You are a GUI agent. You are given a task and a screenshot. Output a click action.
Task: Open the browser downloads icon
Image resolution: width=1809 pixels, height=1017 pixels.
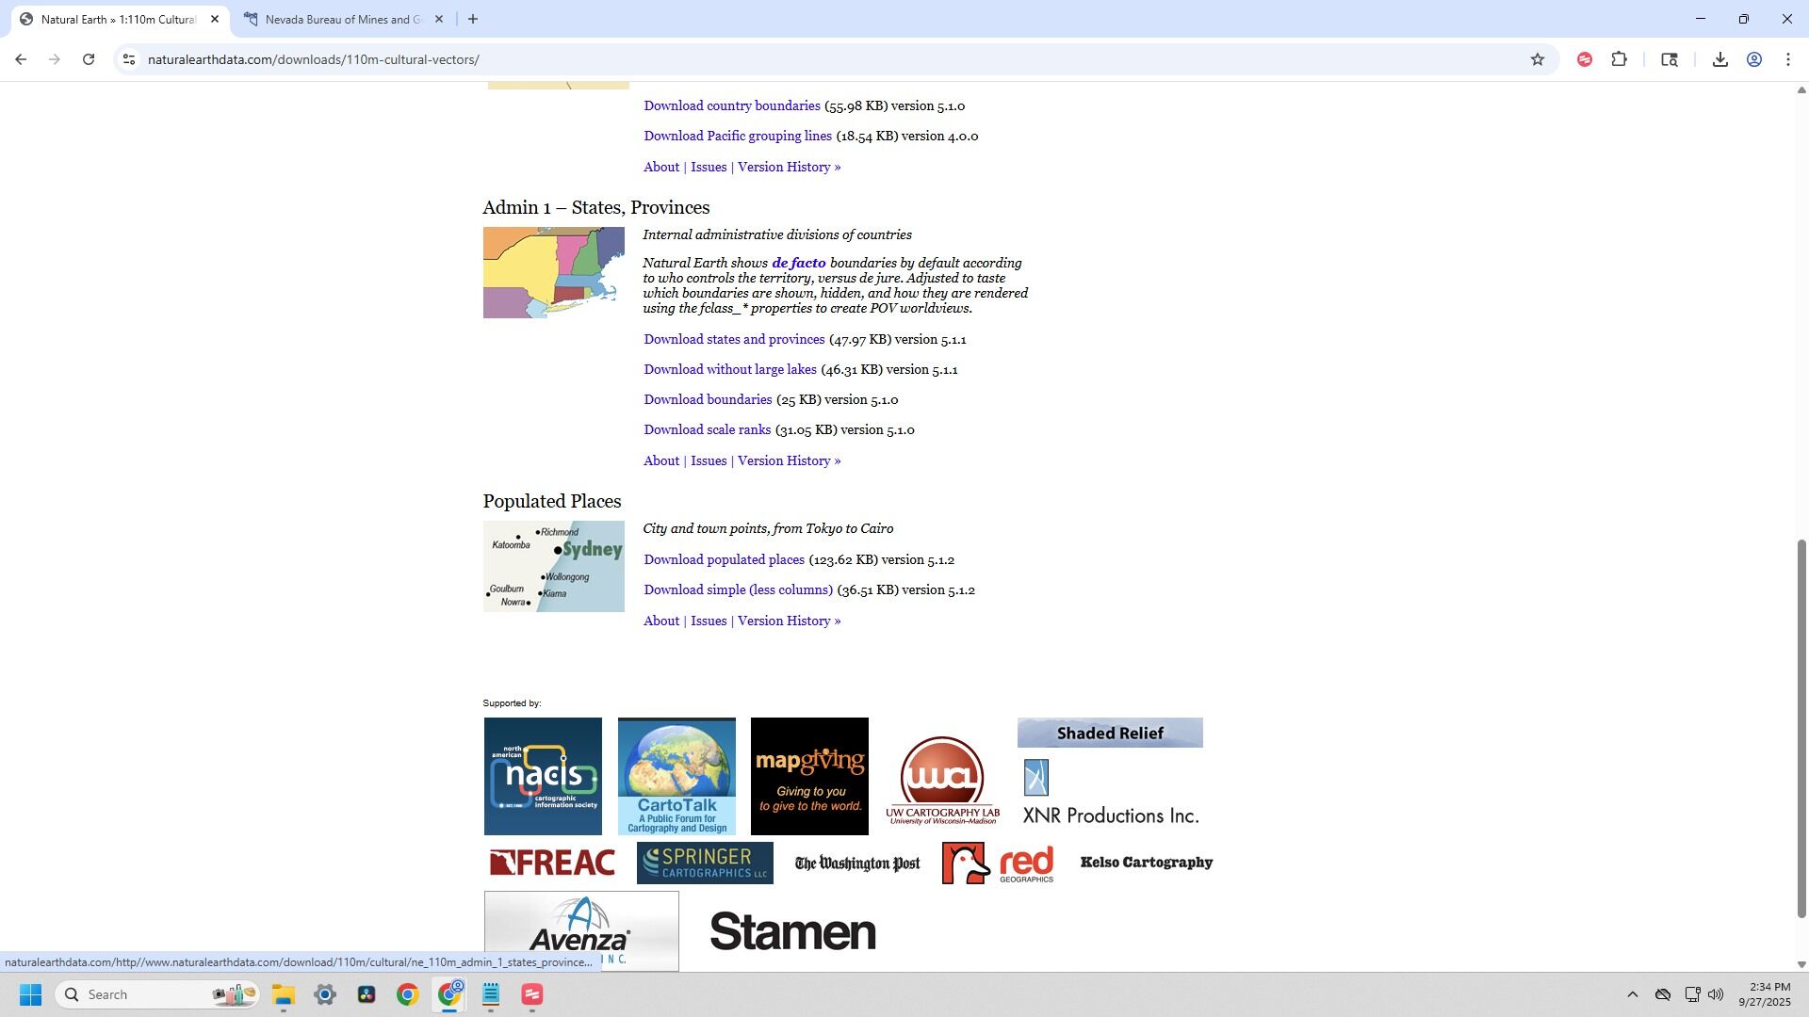click(x=1719, y=59)
